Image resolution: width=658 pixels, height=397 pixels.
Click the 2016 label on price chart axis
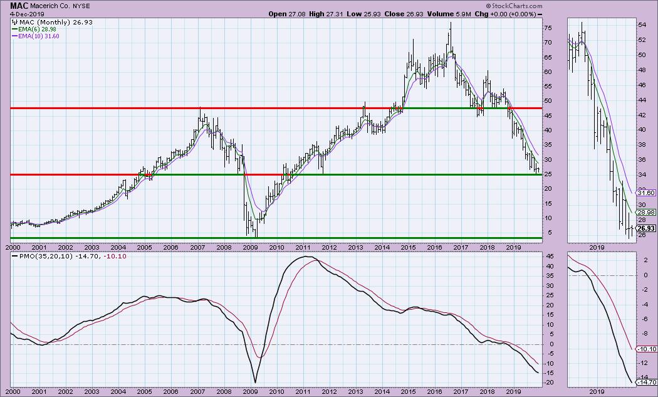coord(434,248)
